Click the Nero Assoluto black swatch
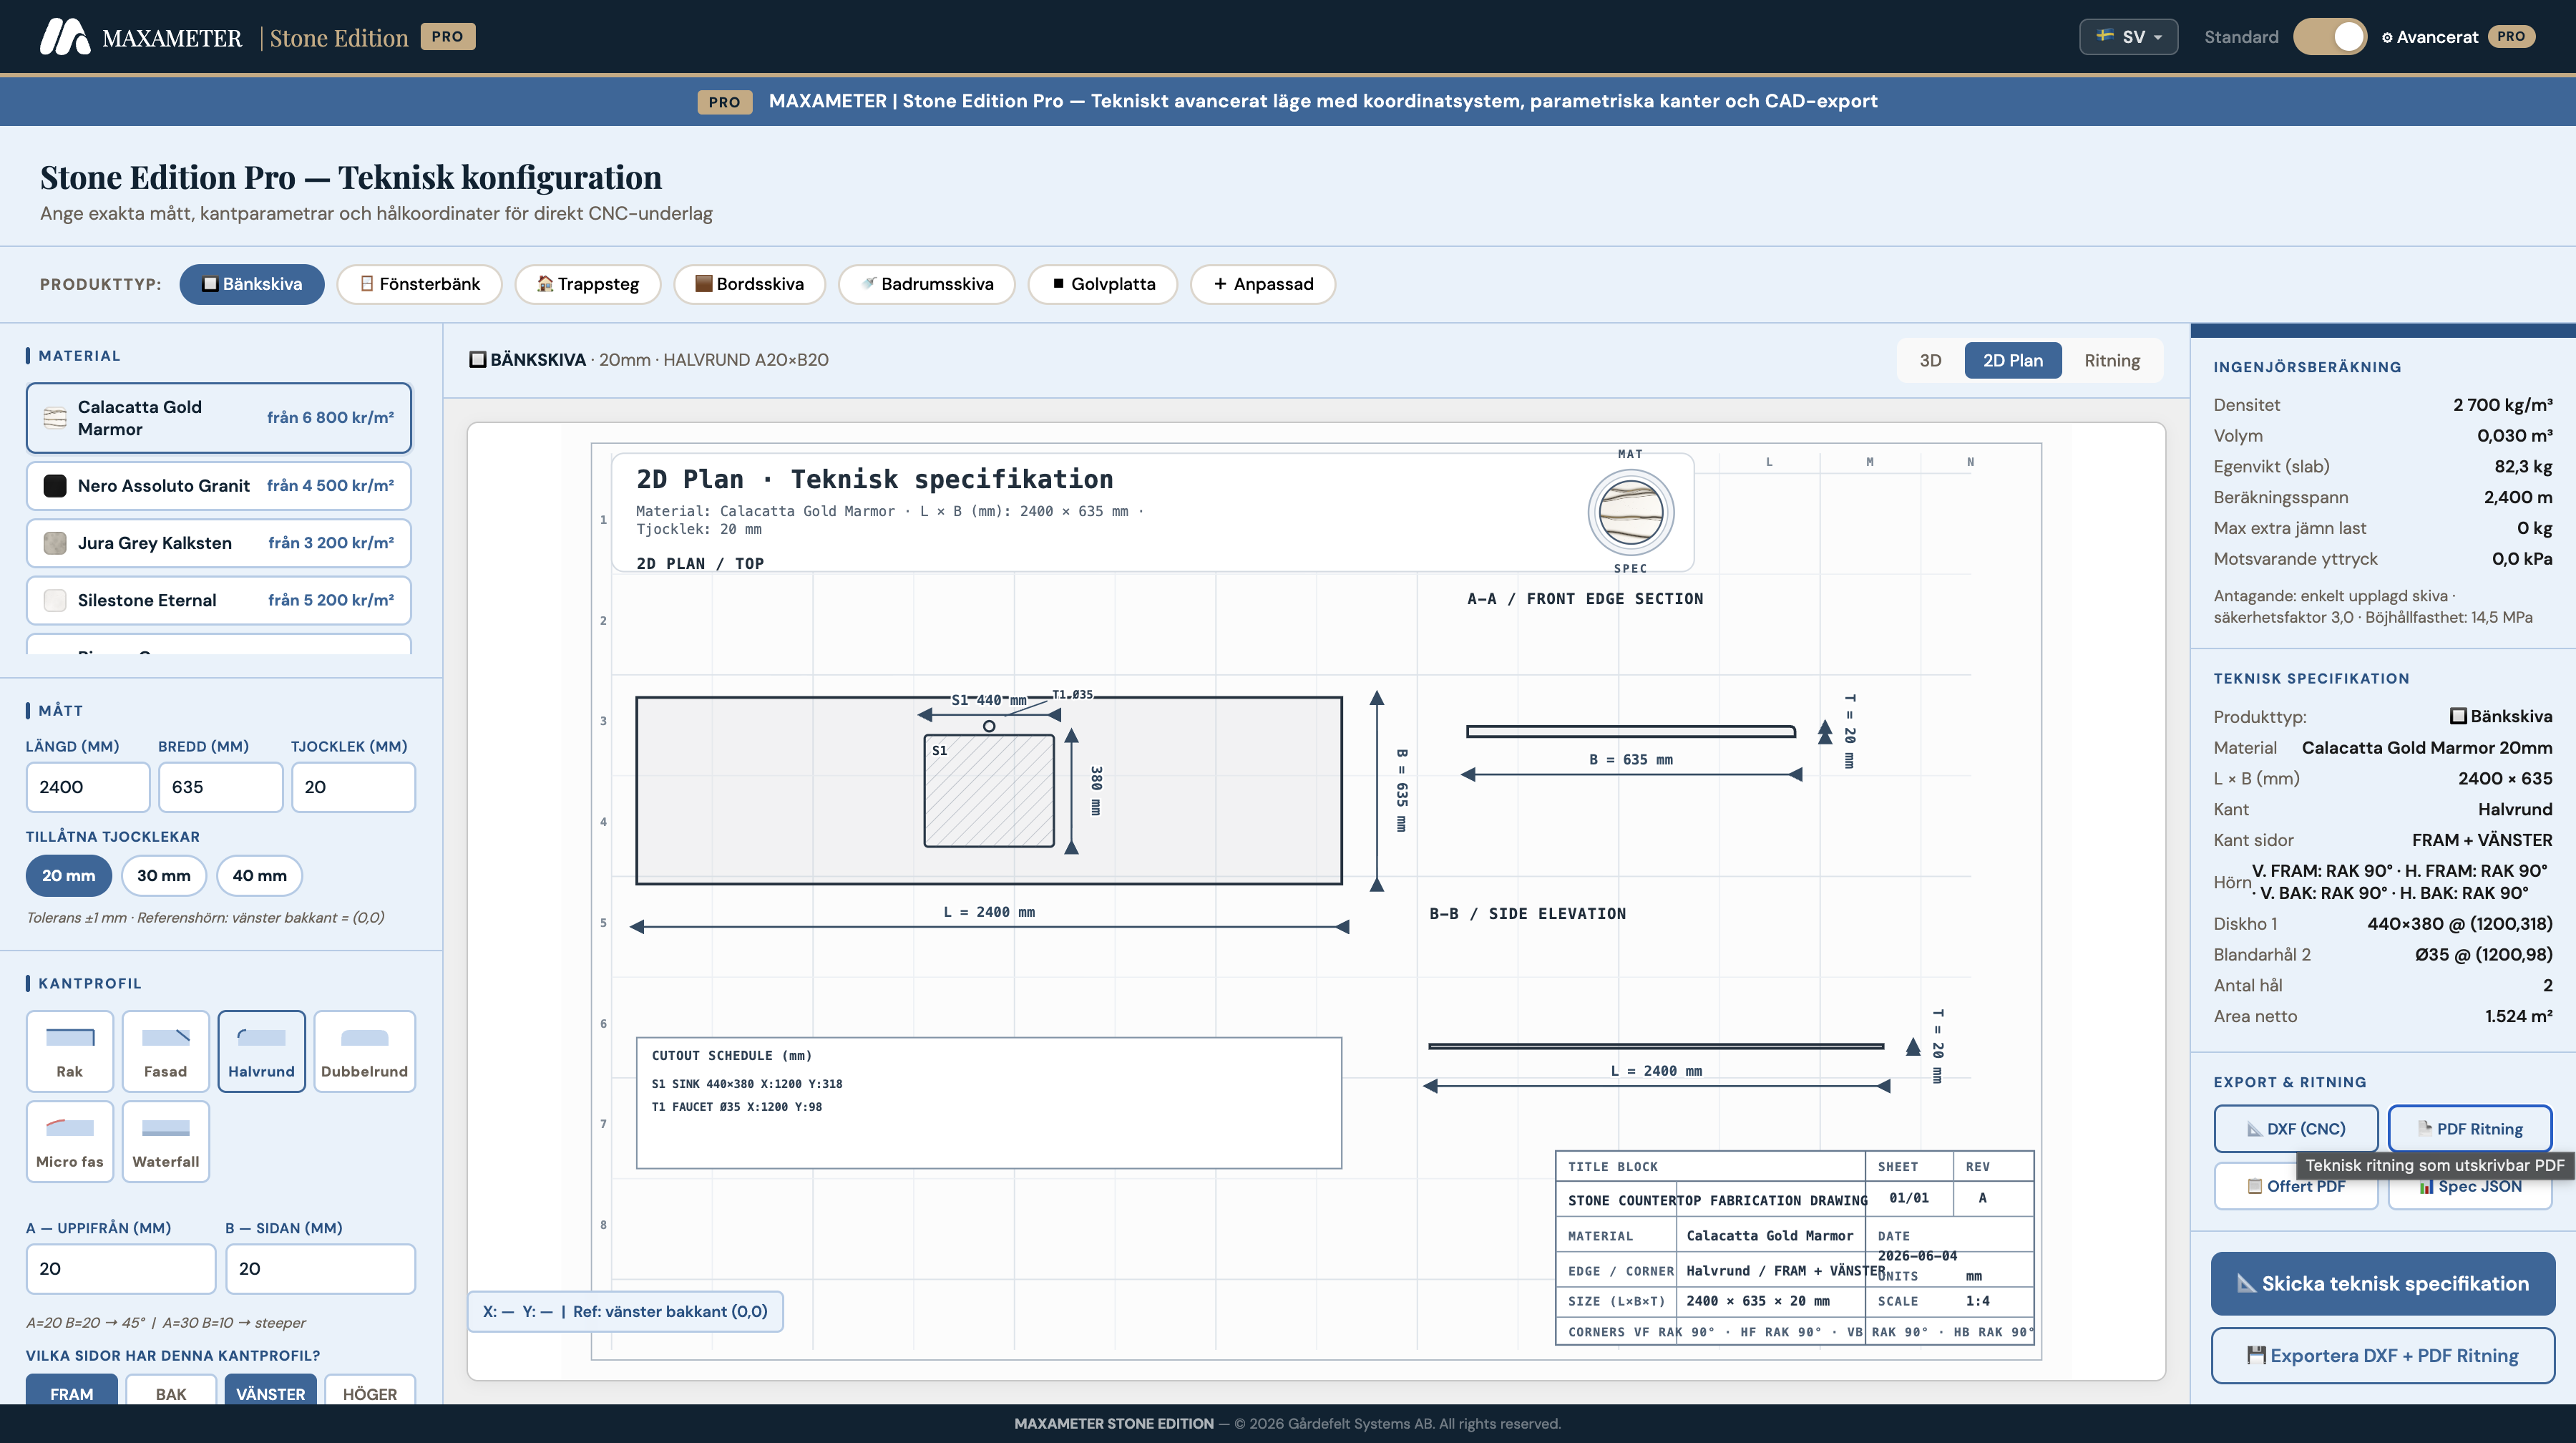Viewport: 2576px width, 1443px height. tap(55, 486)
